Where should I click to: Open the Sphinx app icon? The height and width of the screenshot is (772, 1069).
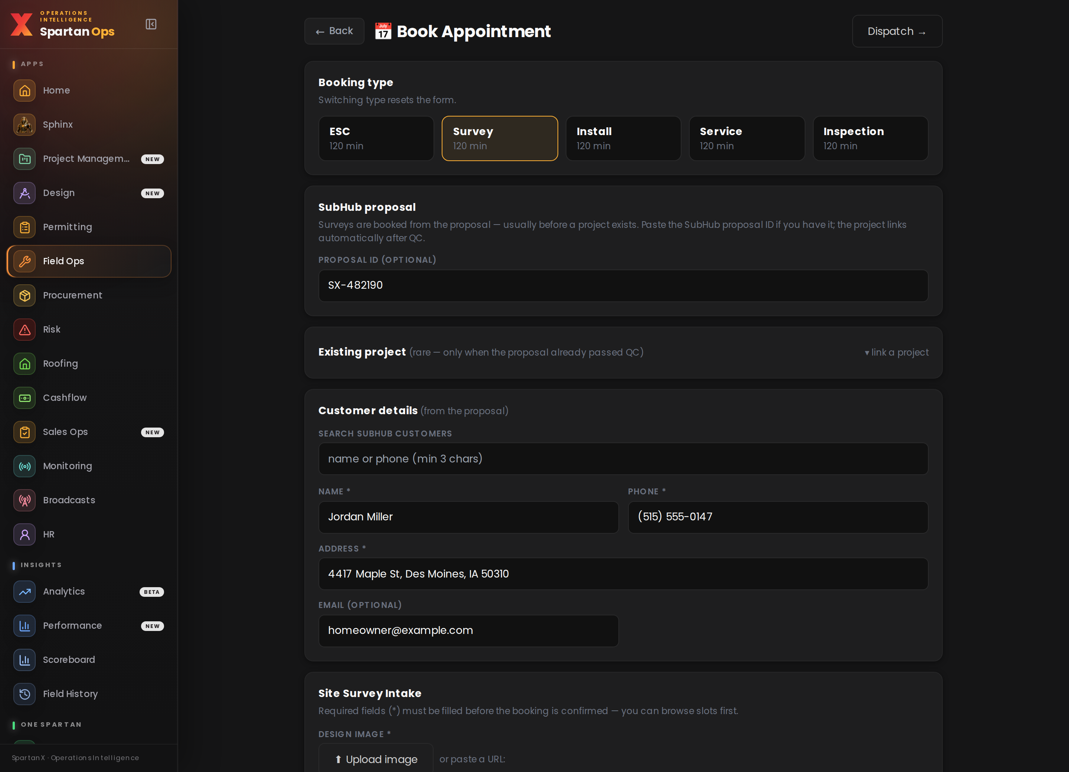[x=24, y=124]
